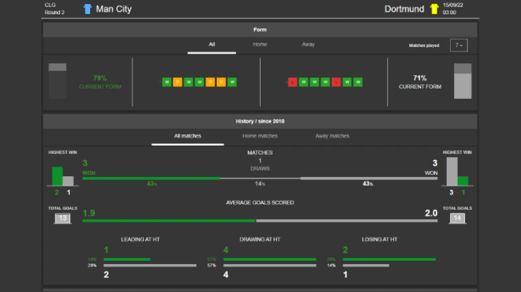Click Man City's total goals box 13
The width and height of the screenshot is (521, 292).
[63, 219]
